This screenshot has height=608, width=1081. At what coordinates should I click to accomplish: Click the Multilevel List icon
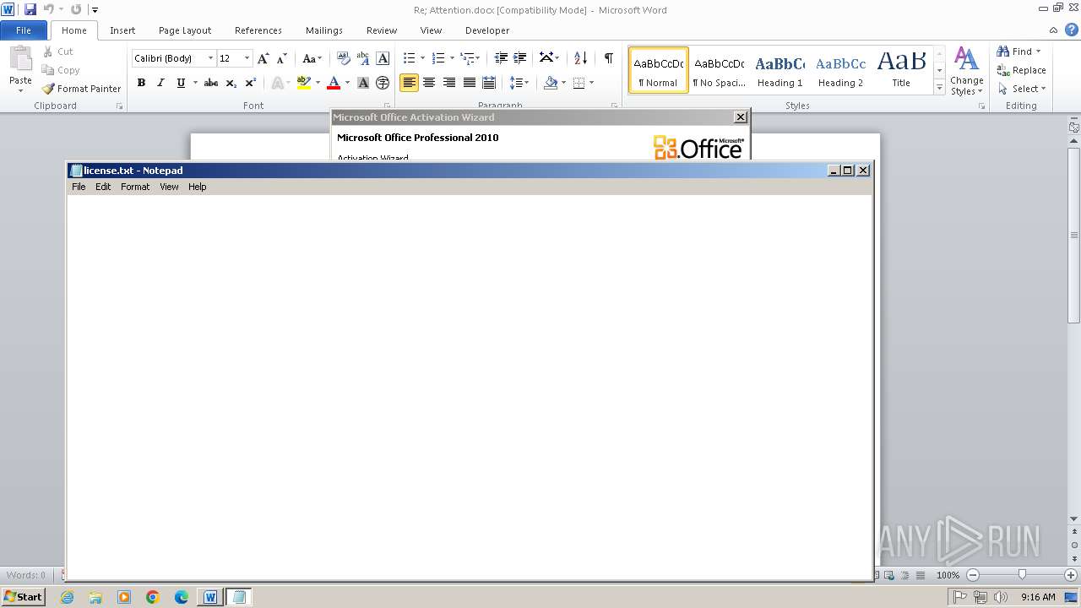[466, 58]
